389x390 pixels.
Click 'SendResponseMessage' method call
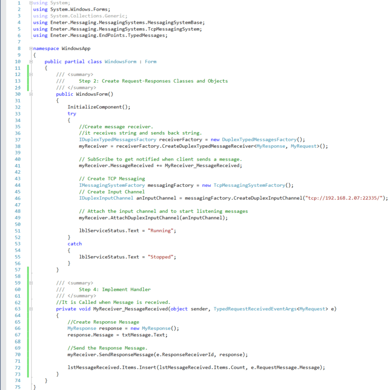[126, 355]
